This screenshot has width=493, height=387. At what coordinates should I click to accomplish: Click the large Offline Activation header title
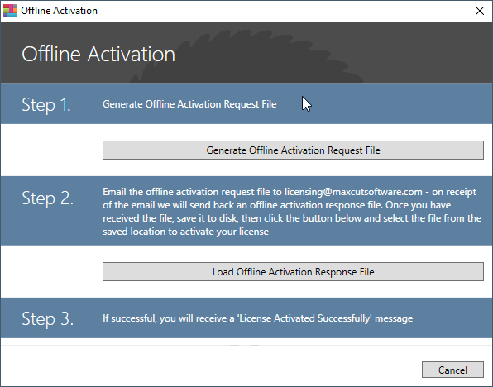click(x=98, y=54)
